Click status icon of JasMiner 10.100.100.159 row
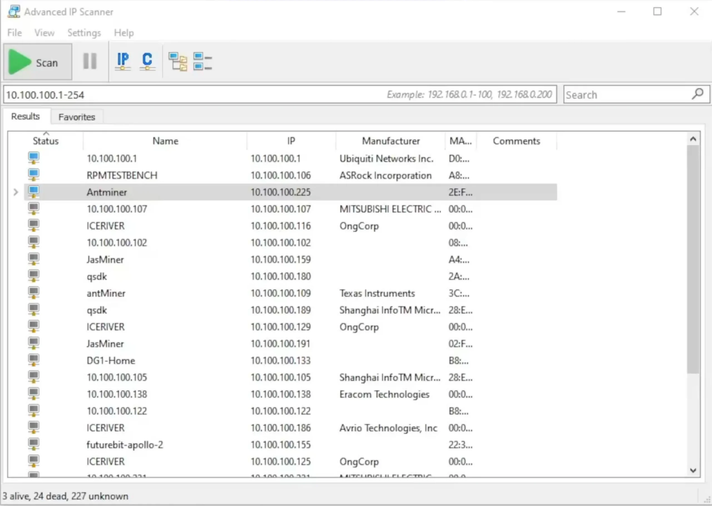The width and height of the screenshot is (712, 506). coord(34,259)
